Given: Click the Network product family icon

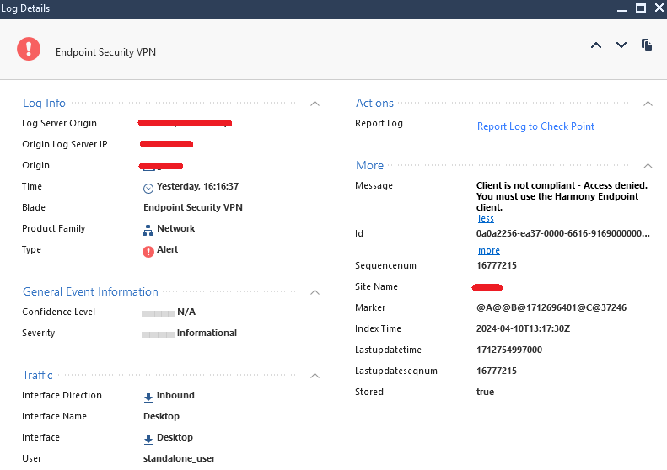Looking at the screenshot, I should 148,229.
